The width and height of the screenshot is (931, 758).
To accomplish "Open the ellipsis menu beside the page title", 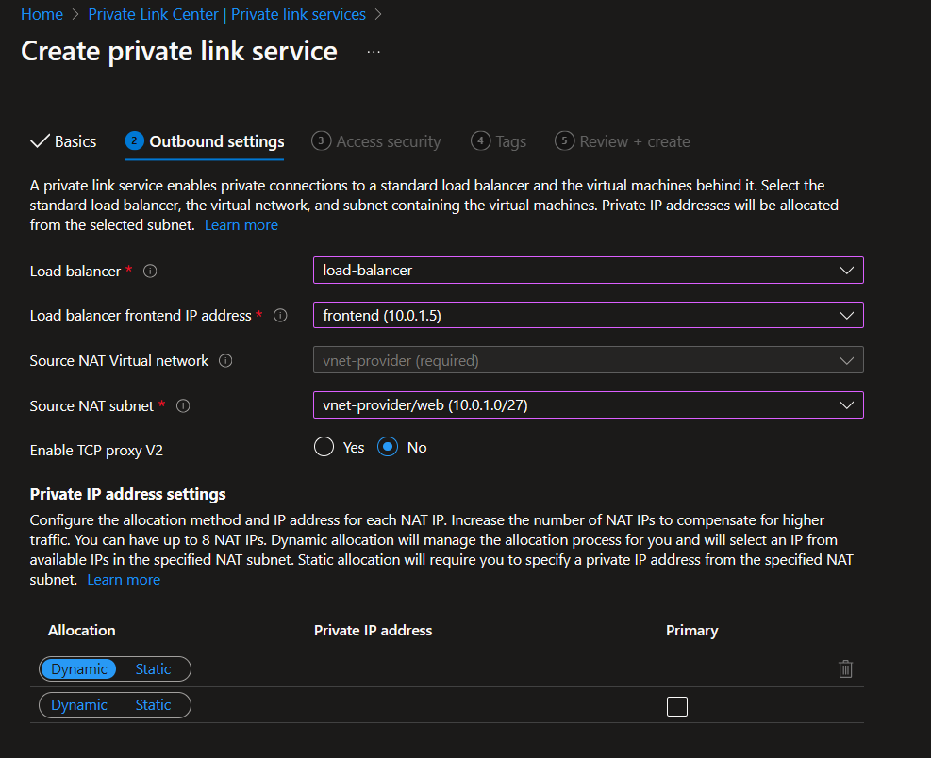I will coord(373,51).
